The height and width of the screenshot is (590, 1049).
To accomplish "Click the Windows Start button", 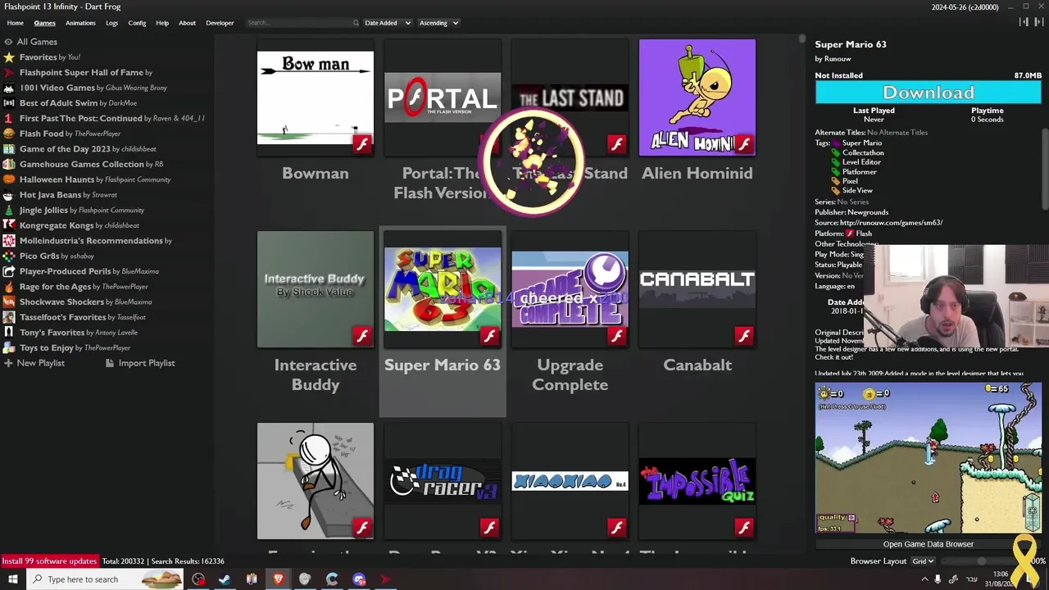I will [14, 579].
